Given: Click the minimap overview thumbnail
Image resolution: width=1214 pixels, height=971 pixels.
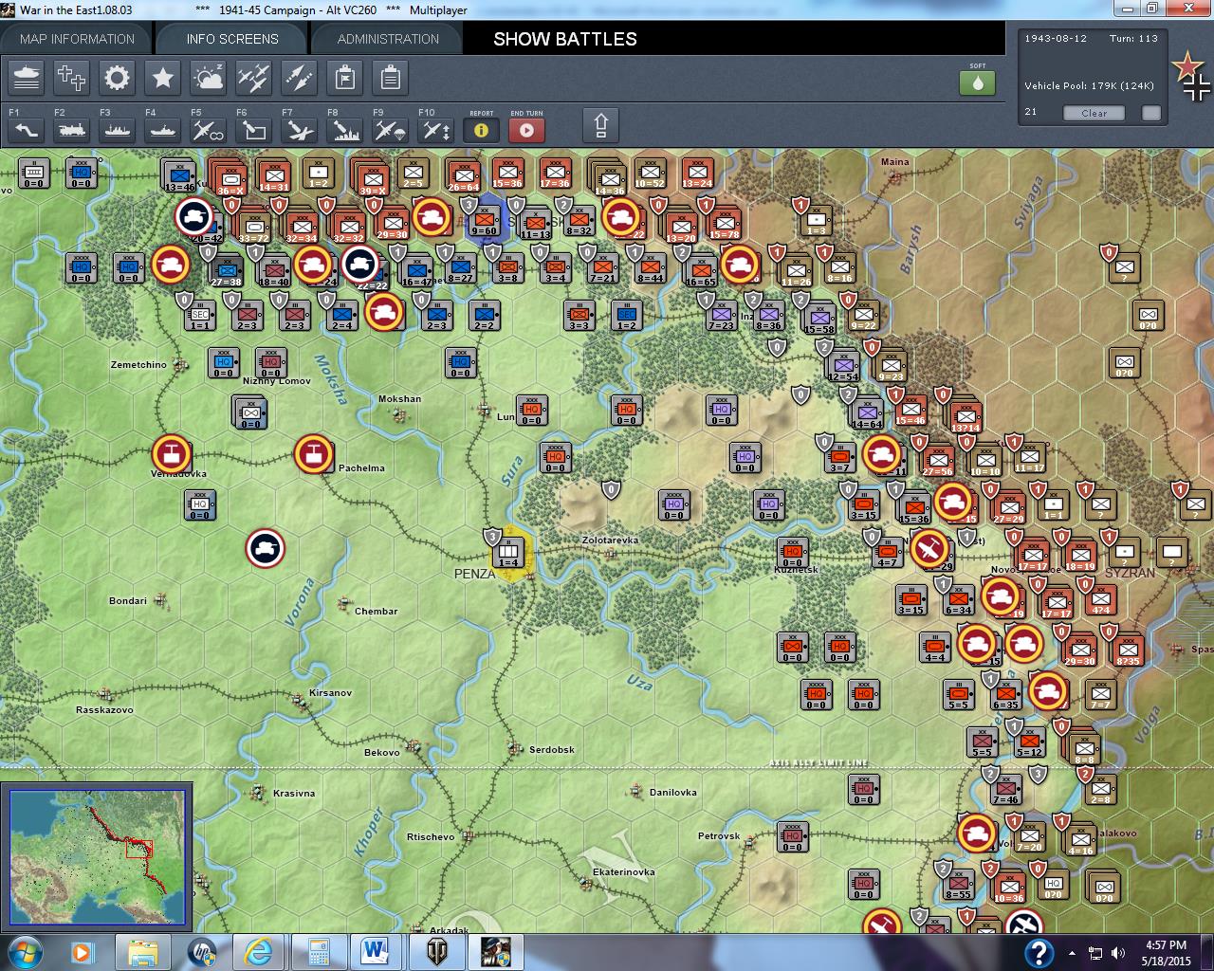Looking at the screenshot, I should [96, 857].
